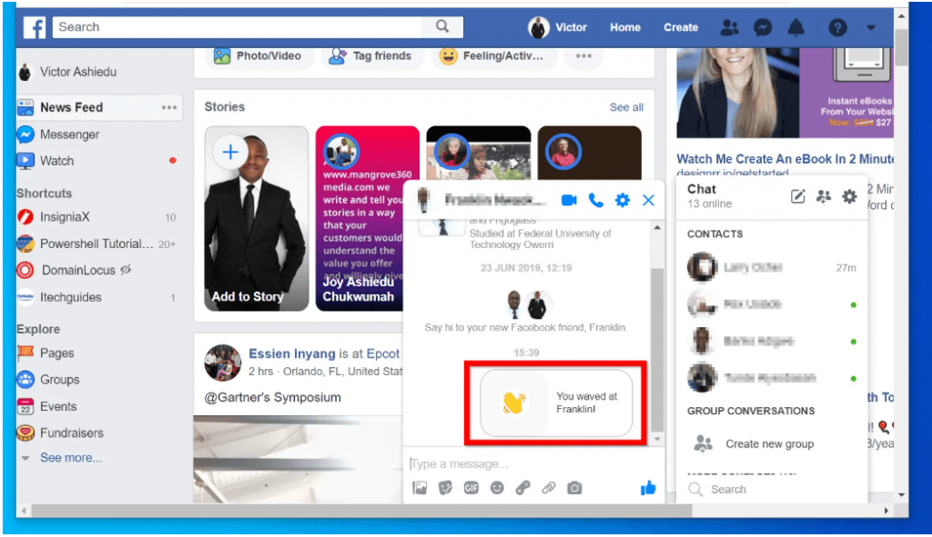Open more post options ellipsis
The width and height of the screenshot is (932, 537).
(583, 55)
